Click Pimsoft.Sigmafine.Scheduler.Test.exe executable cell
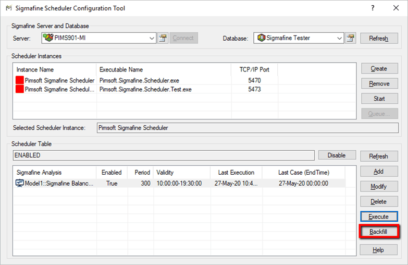This screenshot has height=265, width=408. tap(145, 89)
